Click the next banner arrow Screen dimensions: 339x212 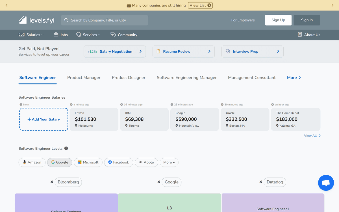point(333,5)
